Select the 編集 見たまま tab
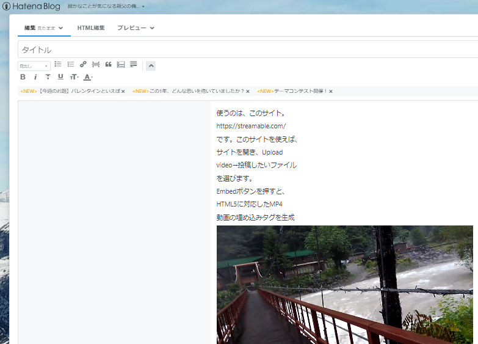This screenshot has height=344, width=478. (44, 28)
